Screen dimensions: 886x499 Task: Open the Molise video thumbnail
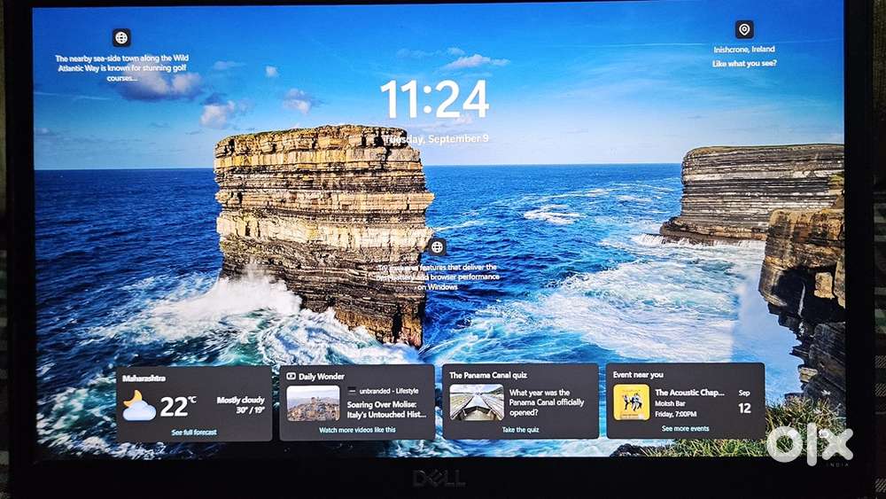point(313,403)
